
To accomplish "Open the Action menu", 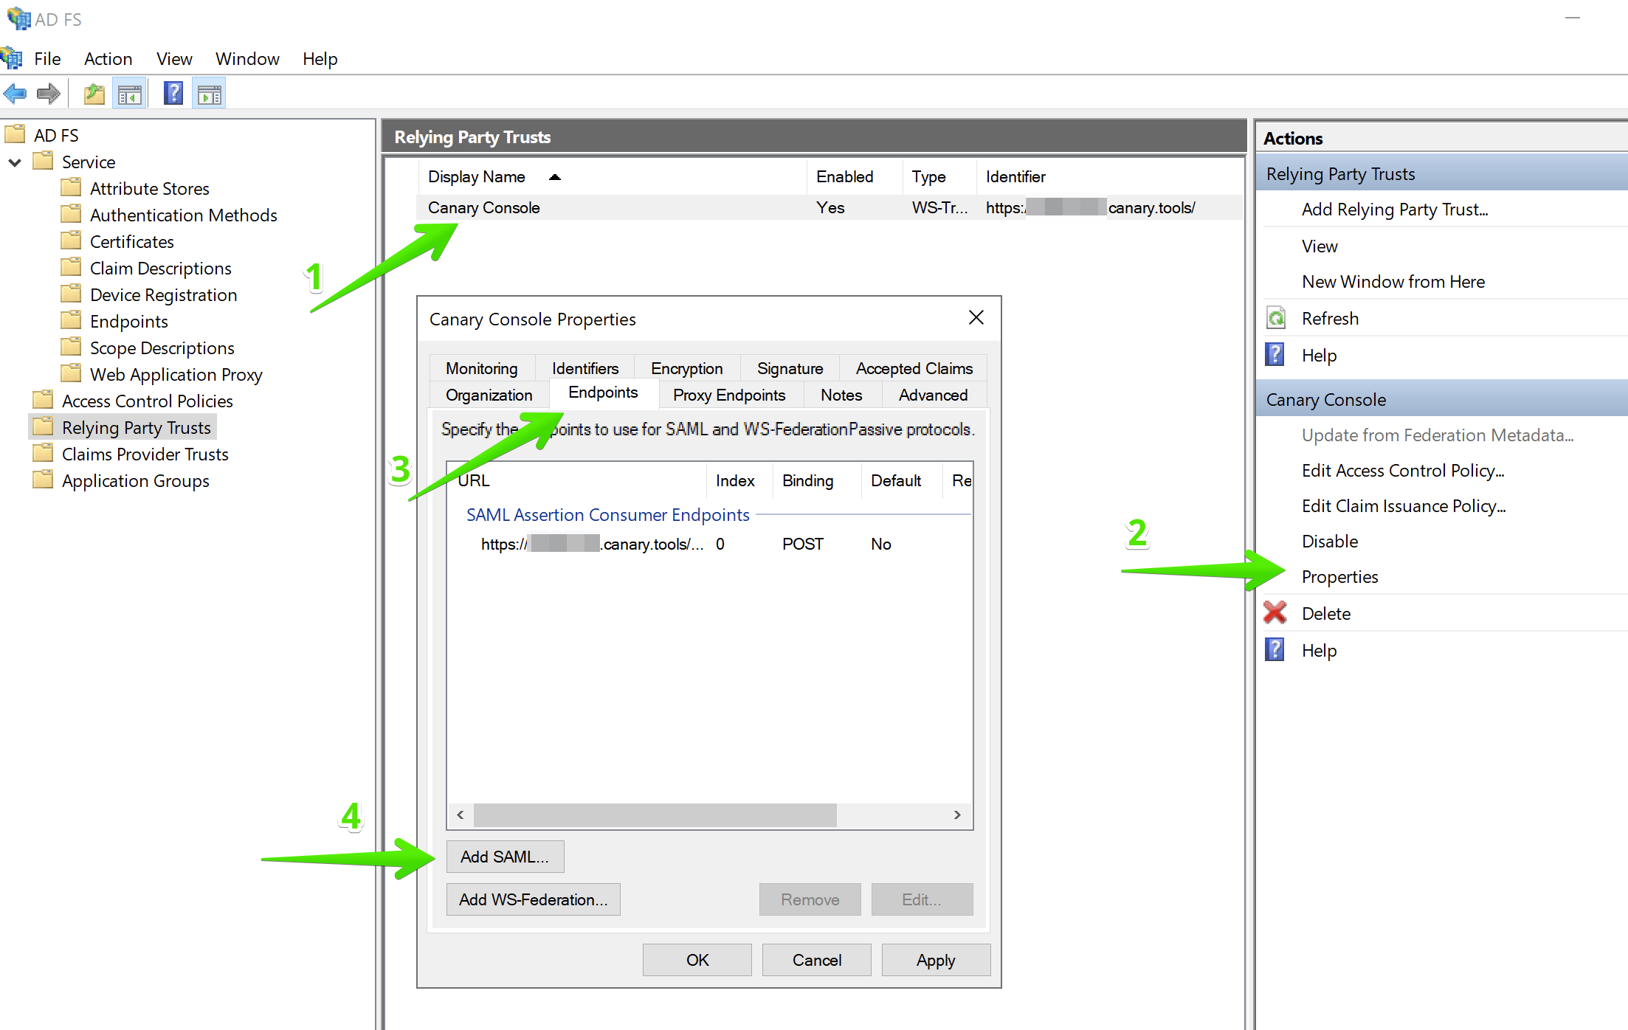I will point(108,58).
